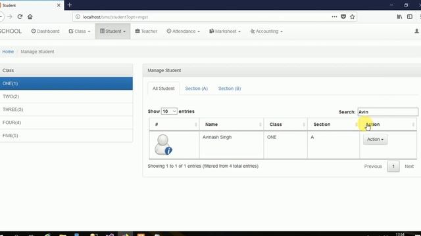The width and height of the screenshot is (421, 236).
Task: Switch to the Section (B) tab
Action: pyautogui.click(x=230, y=88)
